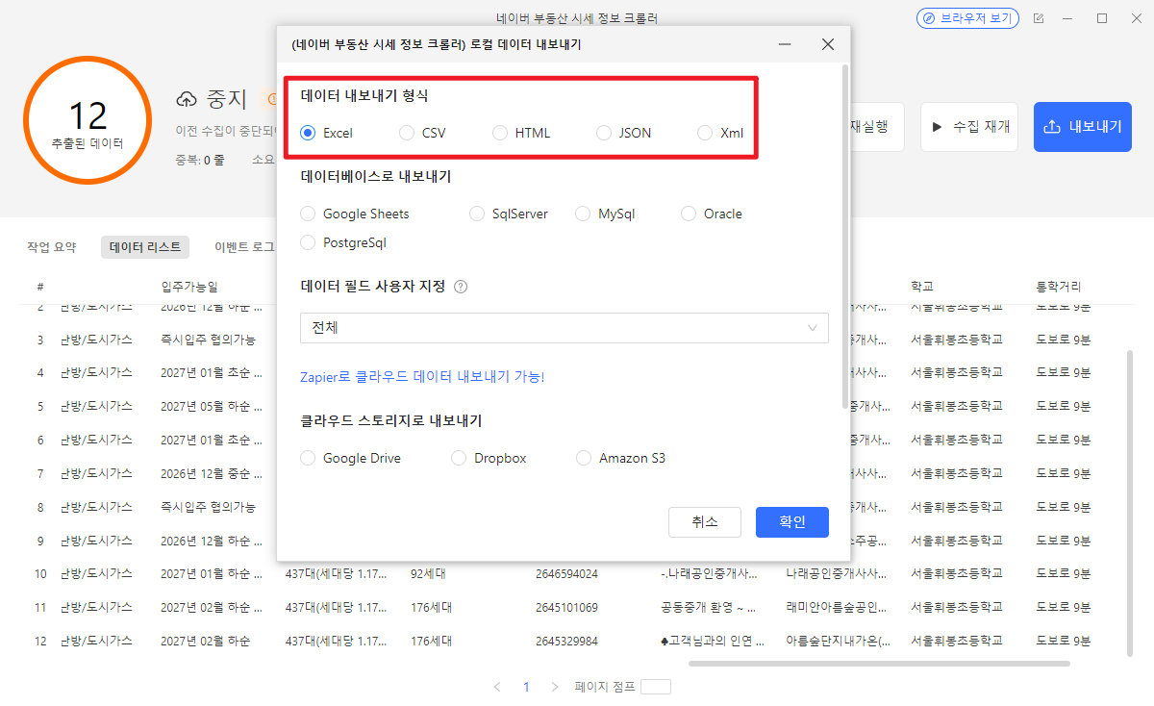Click the 내보내기 export button
Screen dimensions: 1154x706
coord(1083,127)
